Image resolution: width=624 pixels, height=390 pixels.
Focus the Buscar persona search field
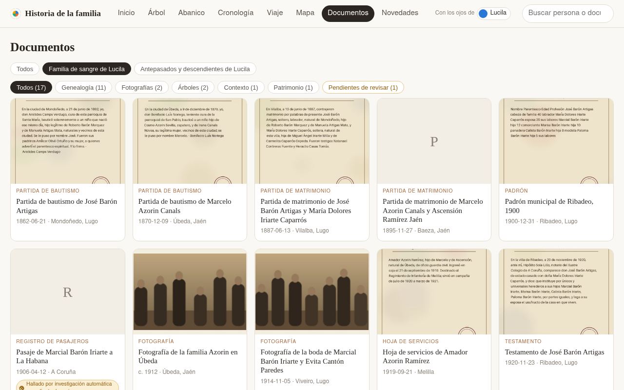(567, 13)
